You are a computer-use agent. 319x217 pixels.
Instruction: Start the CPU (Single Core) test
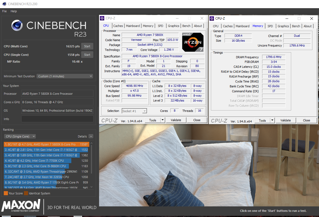pos(87,54)
